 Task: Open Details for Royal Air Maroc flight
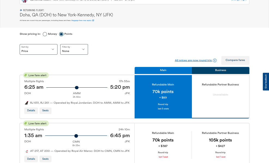(31, 159)
